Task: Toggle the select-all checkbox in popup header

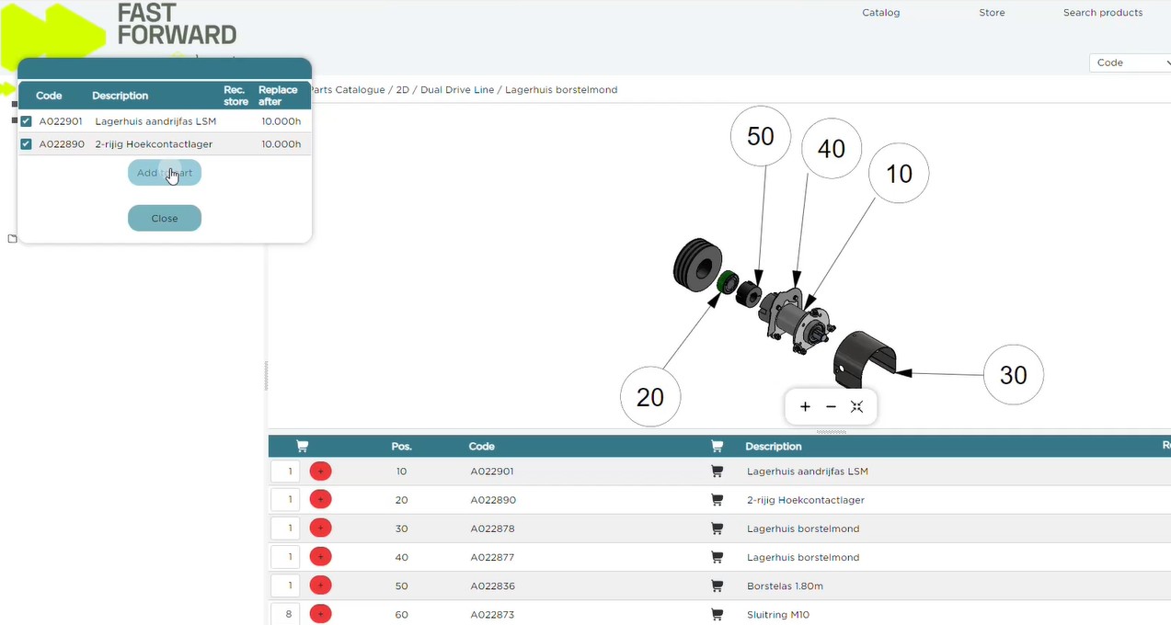Action: click(x=26, y=96)
